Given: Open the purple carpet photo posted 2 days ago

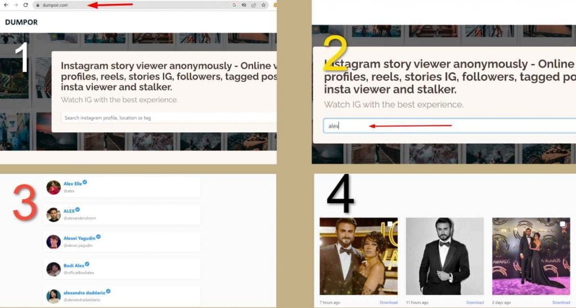Looking at the screenshot, I should click(531, 256).
